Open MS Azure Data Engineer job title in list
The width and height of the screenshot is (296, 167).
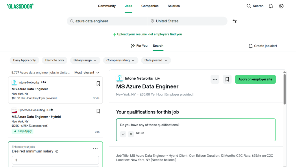click(30, 89)
